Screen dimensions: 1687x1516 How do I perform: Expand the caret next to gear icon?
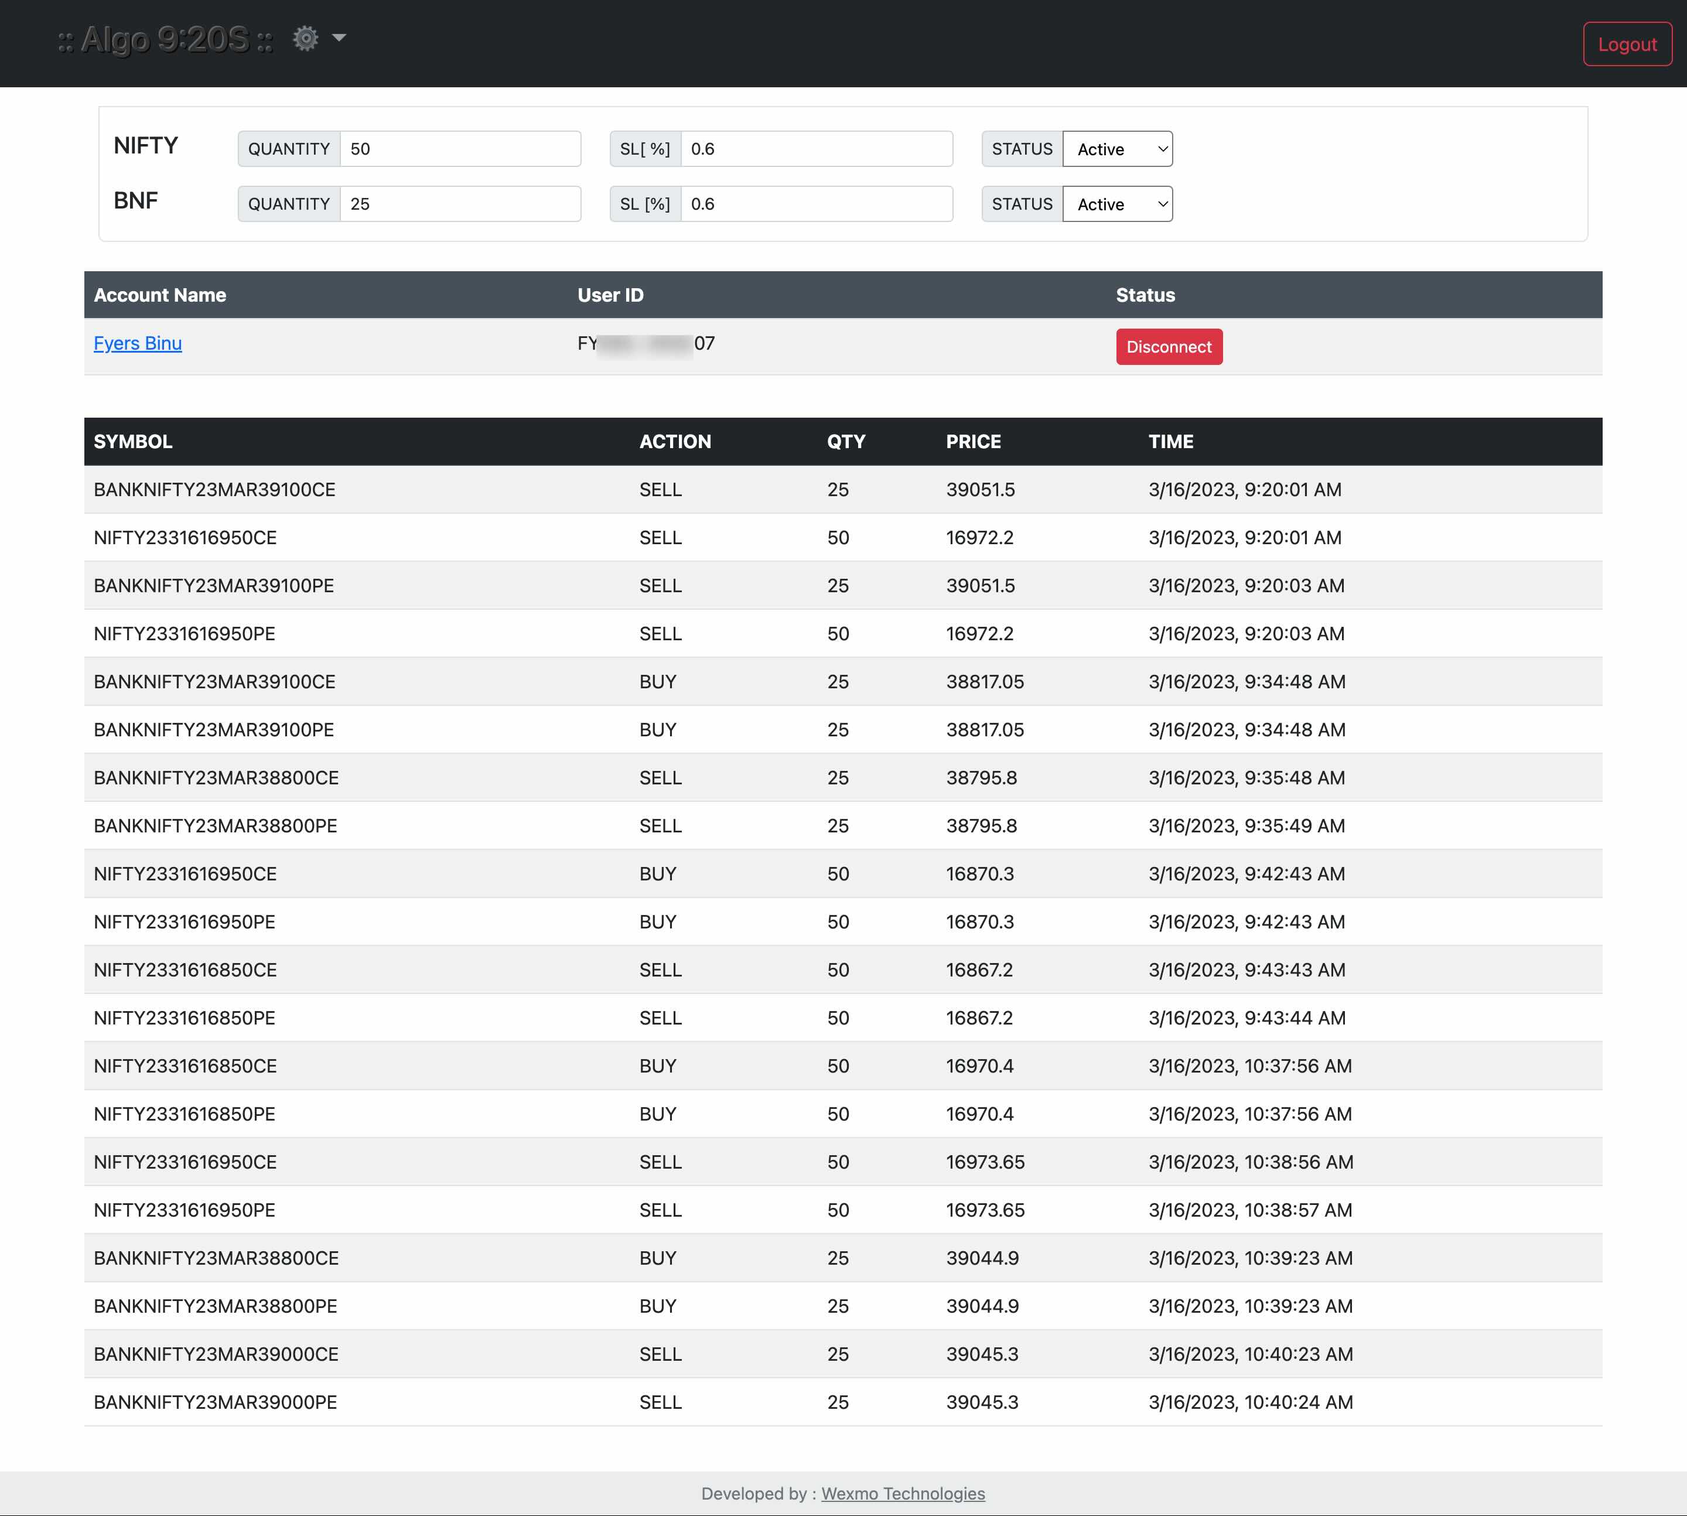(x=339, y=37)
